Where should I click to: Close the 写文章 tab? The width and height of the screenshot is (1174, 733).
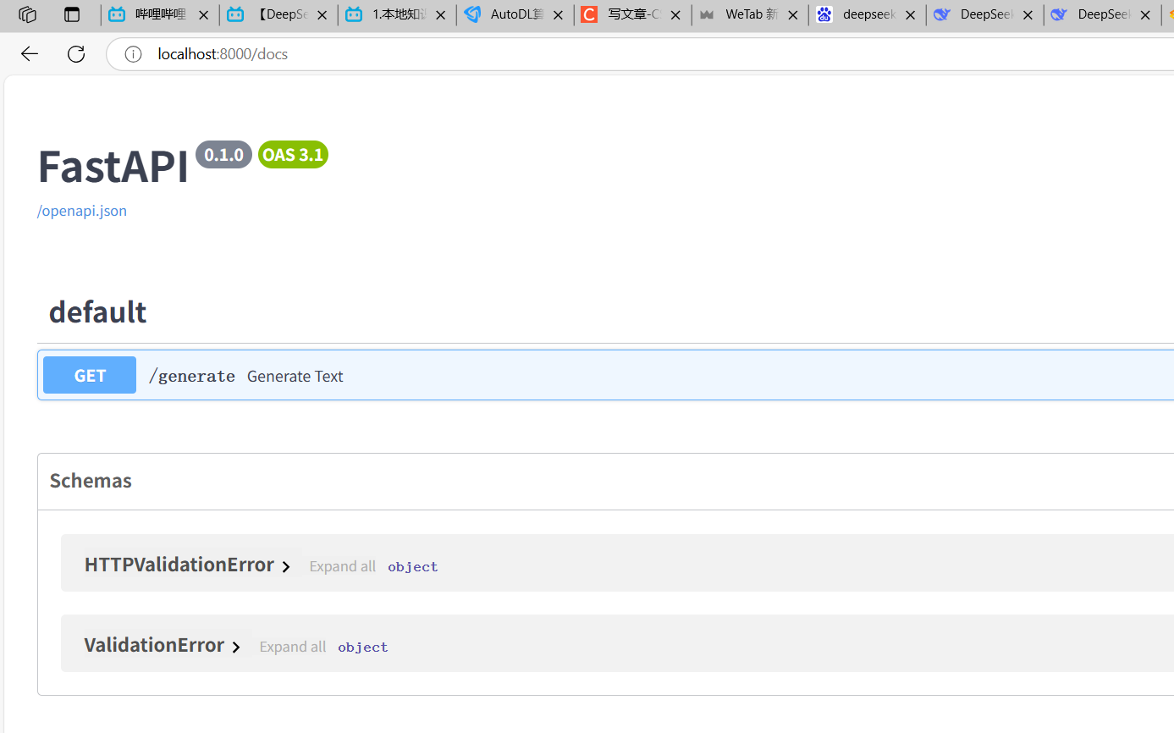(x=675, y=15)
